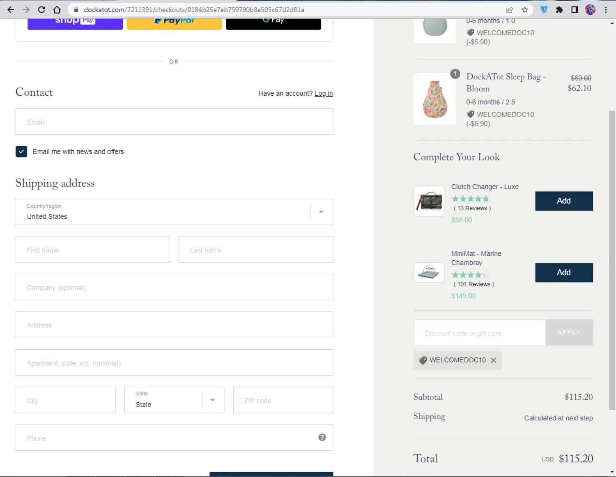Open the Country/region dropdown
Viewport: 616px width, 477px height.
174,212
